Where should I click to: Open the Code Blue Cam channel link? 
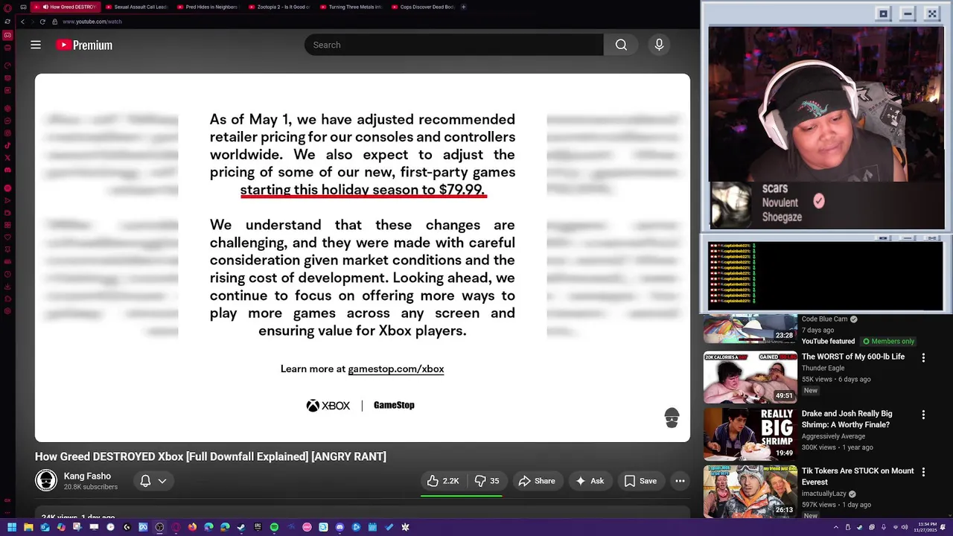[x=824, y=319]
